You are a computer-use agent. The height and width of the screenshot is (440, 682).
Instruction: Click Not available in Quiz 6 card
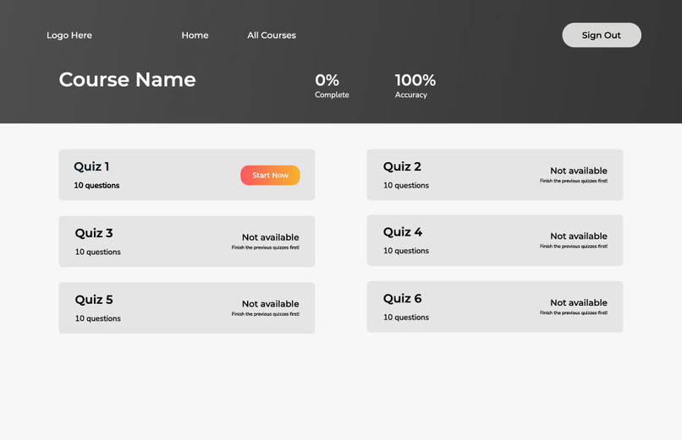579,302
